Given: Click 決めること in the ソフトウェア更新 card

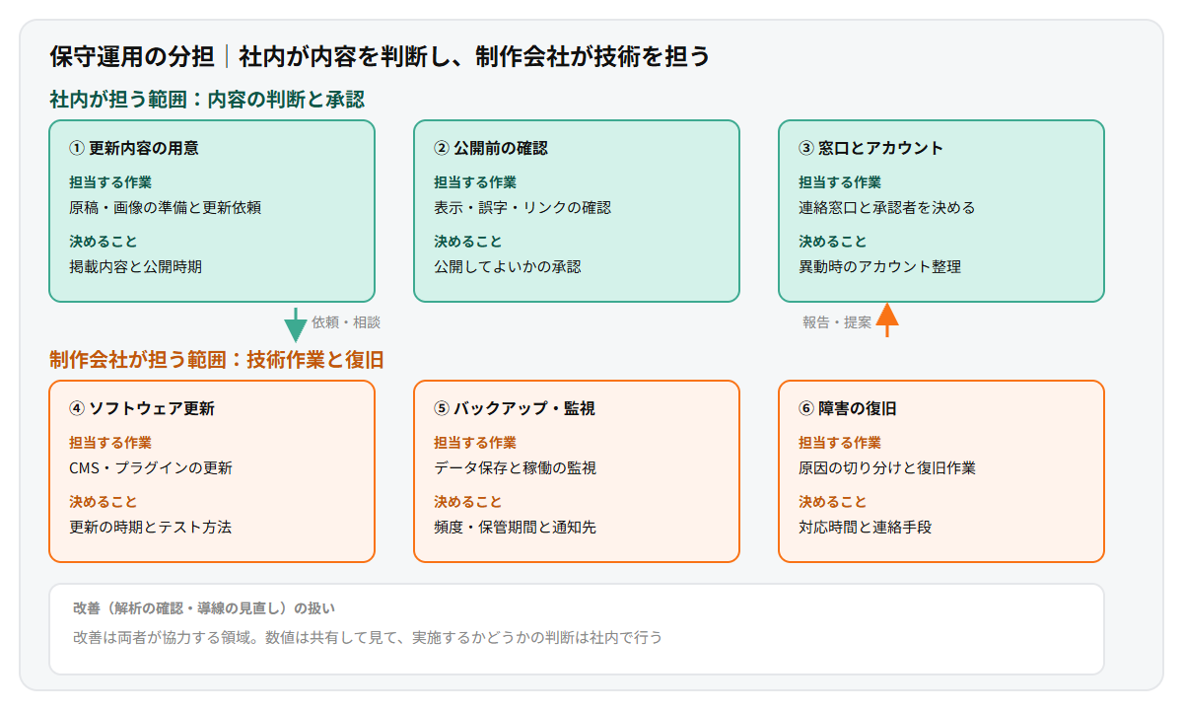Looking at the screenshot, I should 104,502.
